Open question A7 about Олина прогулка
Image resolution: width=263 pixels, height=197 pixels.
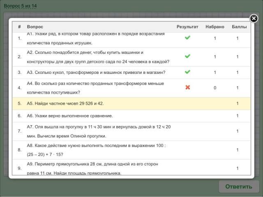point(99,131)
